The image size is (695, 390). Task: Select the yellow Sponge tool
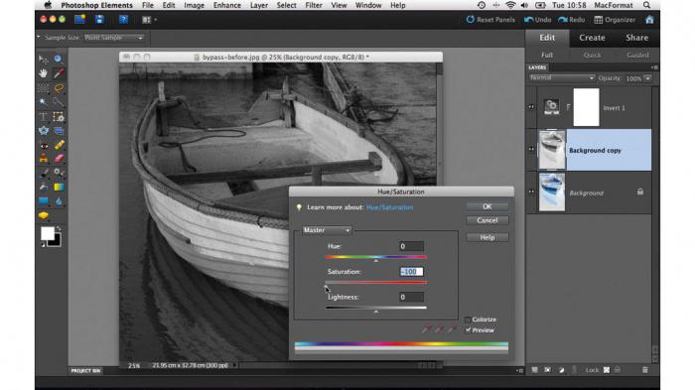click(x=43, y=215)
